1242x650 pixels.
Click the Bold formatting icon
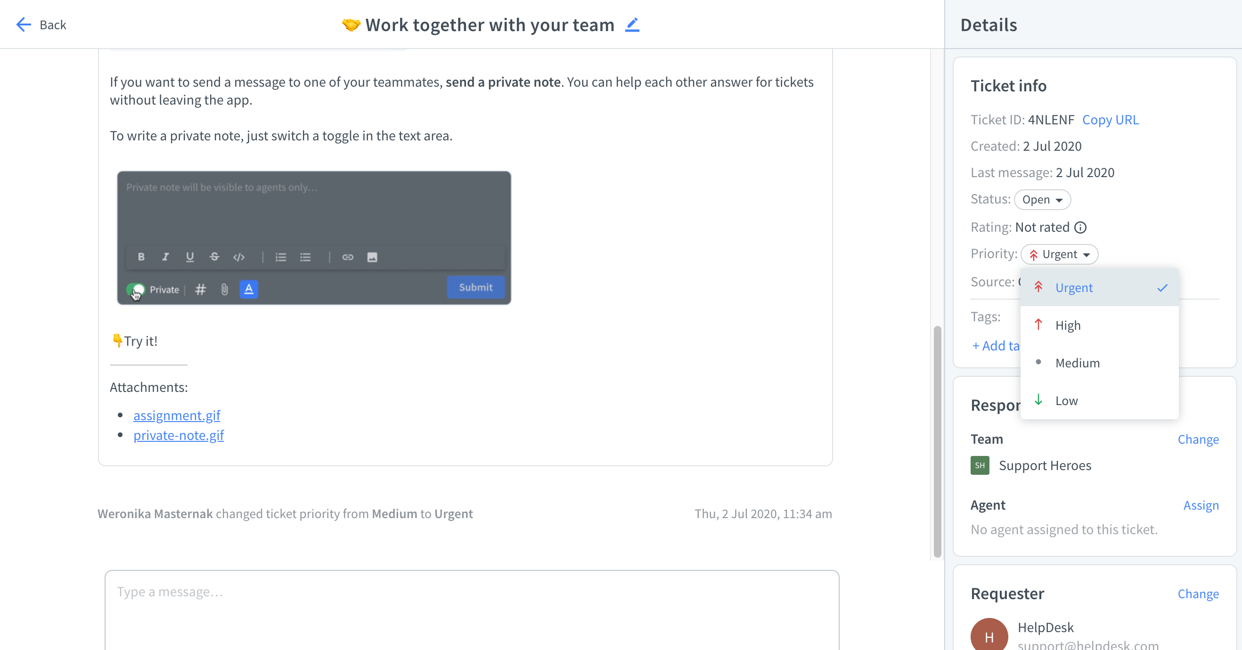coord(141,257)
